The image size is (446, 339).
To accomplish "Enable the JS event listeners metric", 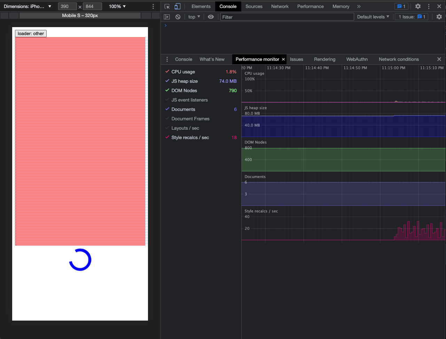I will [167, 100].
